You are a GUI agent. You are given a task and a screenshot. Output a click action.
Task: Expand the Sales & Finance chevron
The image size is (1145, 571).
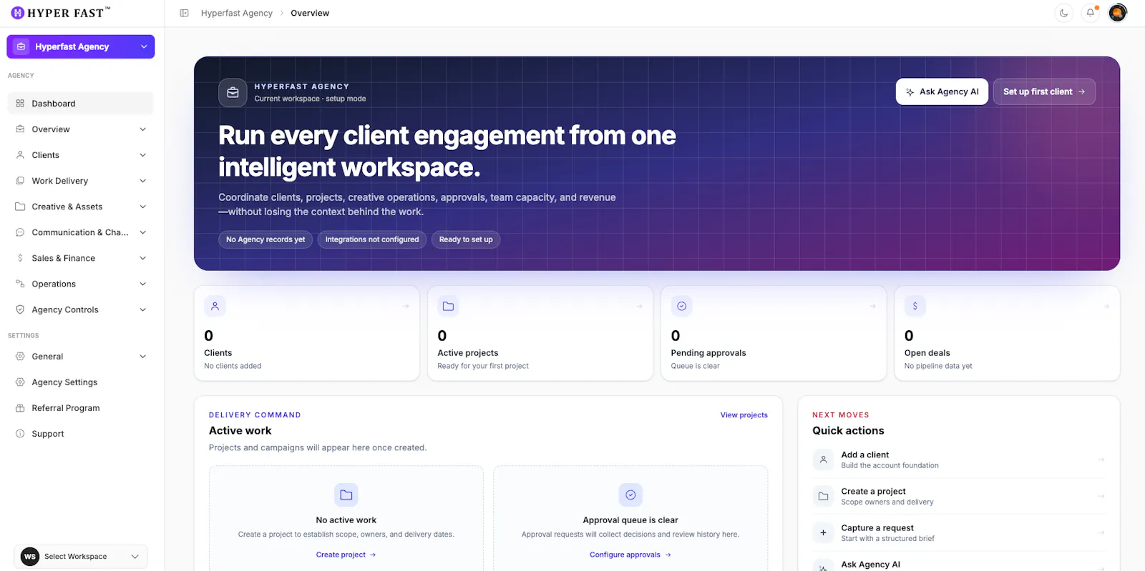tap(143, 258)
